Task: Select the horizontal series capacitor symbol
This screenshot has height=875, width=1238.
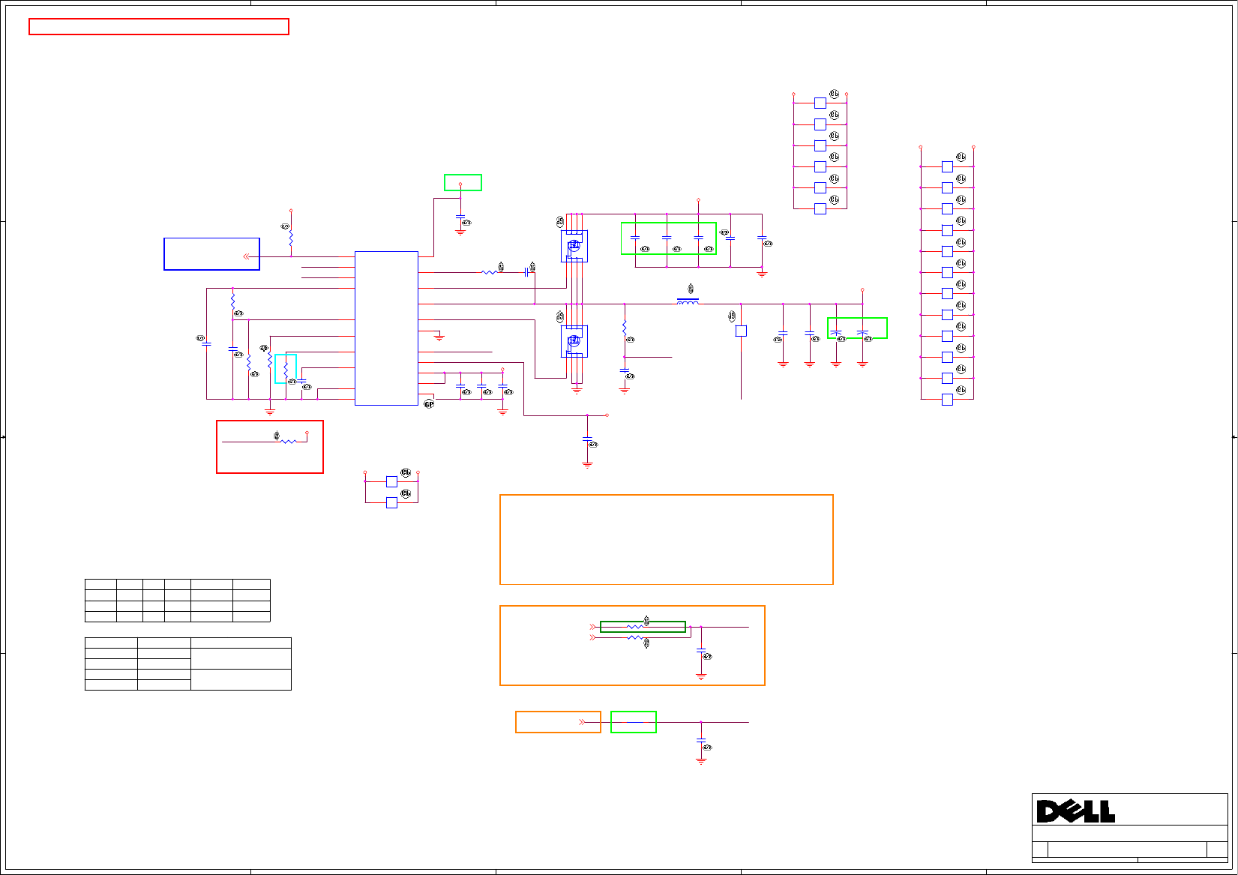Action: (x=526, y=273)
